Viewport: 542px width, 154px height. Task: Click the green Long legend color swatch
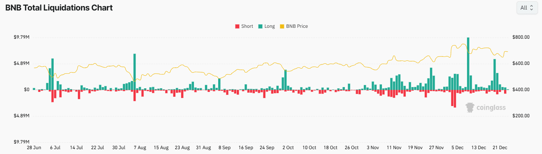[x=260, y=27]
